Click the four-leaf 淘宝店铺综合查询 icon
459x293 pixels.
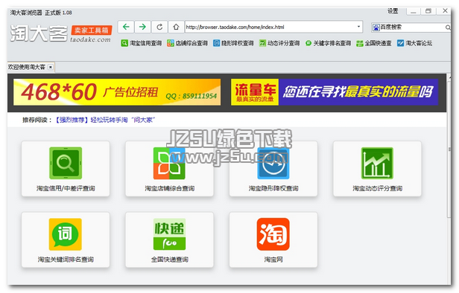point(169,163)
